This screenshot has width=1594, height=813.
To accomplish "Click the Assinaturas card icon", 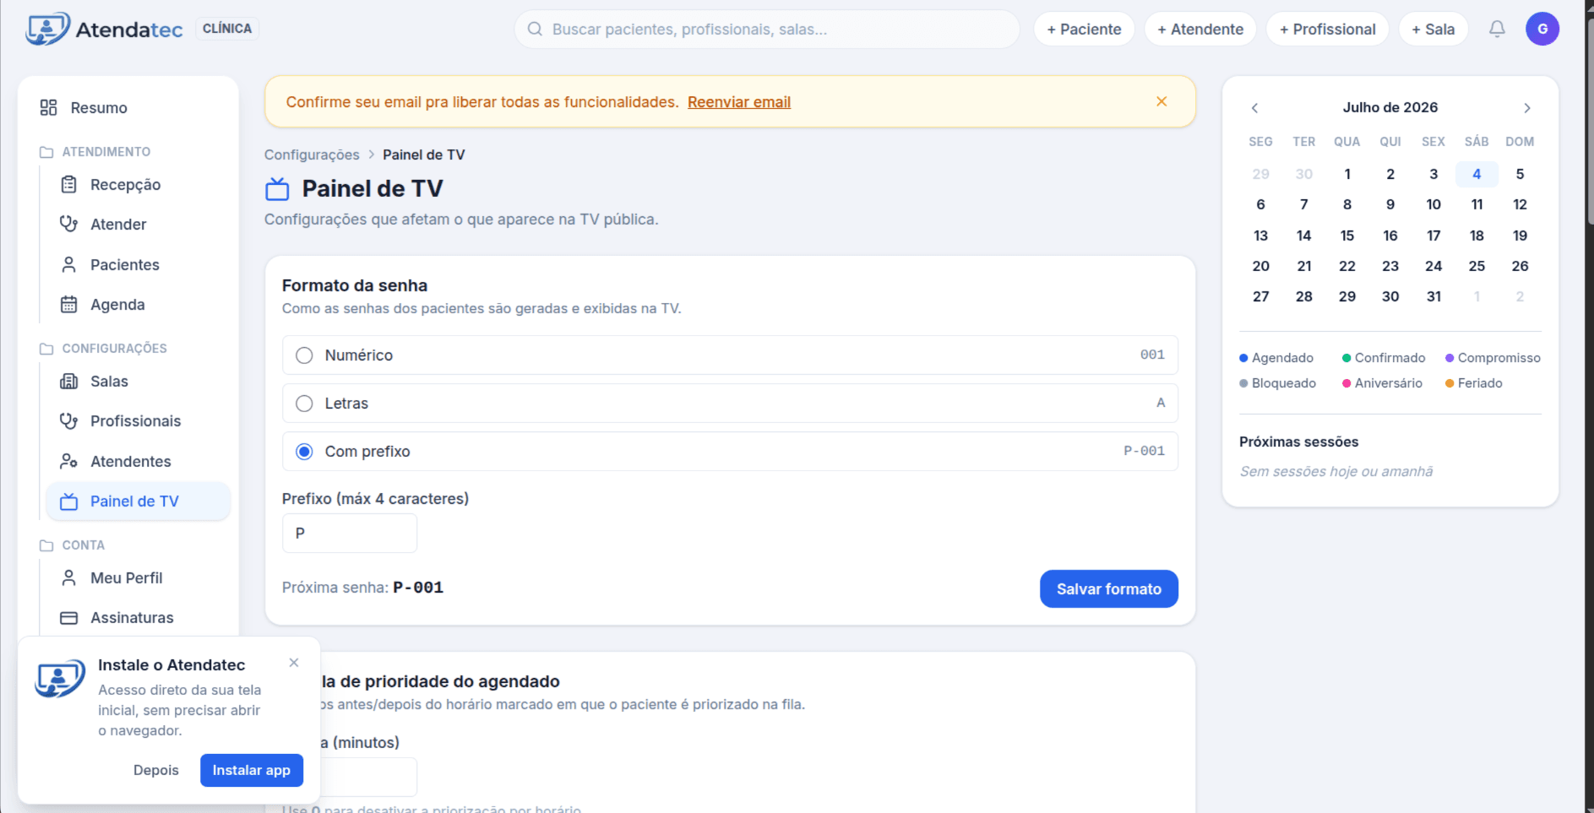I will click(x=69, y=617).
